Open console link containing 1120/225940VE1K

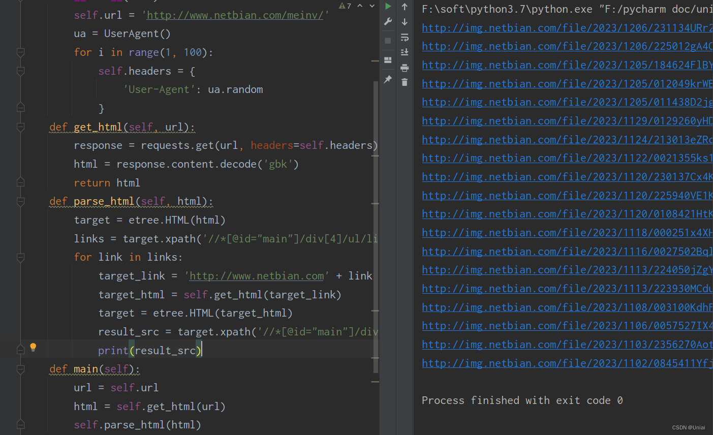pyautogui.click(x=567, y=196)
